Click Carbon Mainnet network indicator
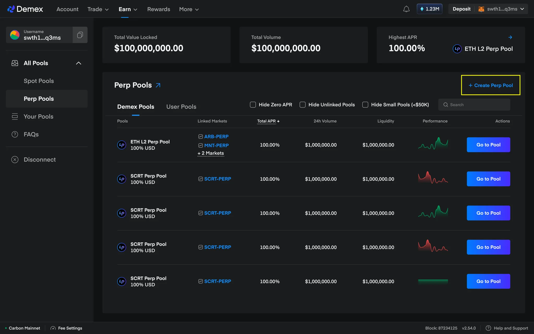The width and height of the screenshot is (534, 334). (x=23, y=328)
